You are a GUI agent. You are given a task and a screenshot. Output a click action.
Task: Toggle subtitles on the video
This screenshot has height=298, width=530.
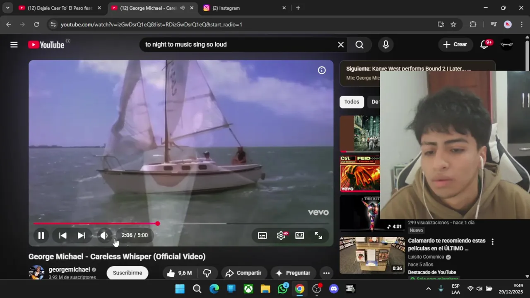pos(263,236)
